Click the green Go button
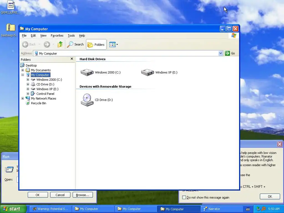 tap(230, 53)
